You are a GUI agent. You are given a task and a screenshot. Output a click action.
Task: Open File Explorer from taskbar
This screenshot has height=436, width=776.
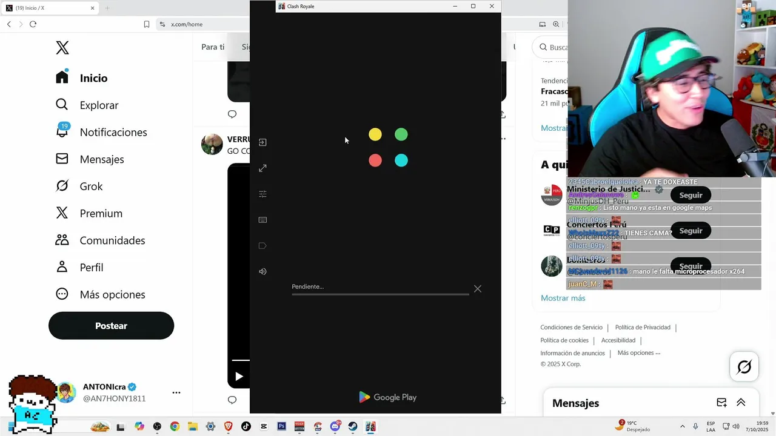click(x=192, y=427)
